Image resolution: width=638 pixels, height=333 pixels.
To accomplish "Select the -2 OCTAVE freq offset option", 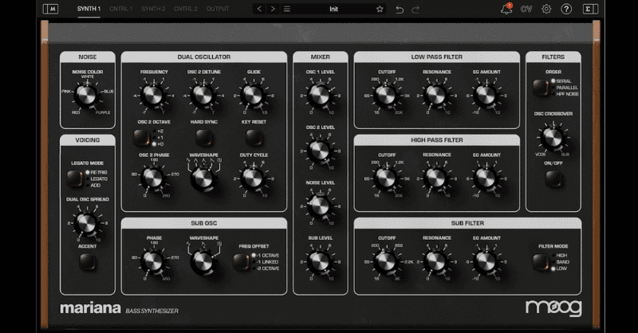I will point(266,268).
